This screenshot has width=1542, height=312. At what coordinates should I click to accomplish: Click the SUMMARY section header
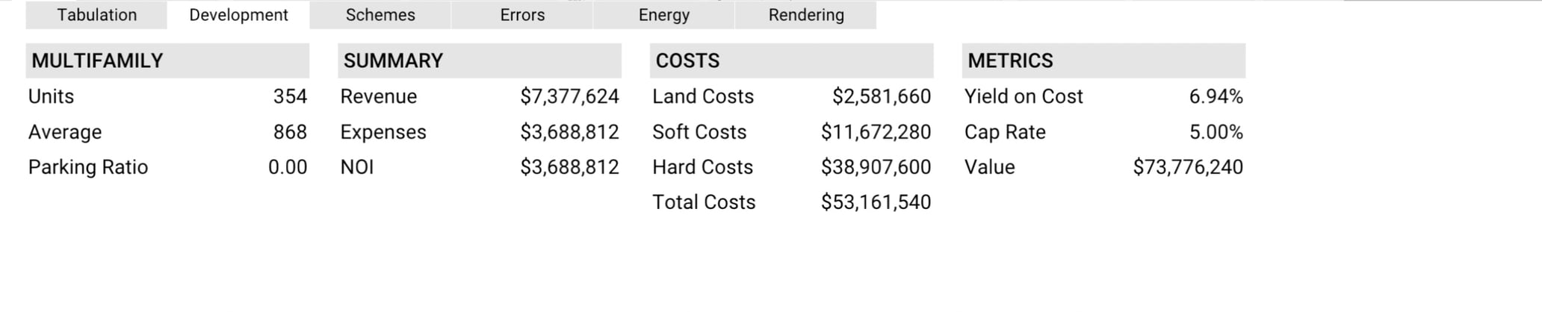click(x=393, y=60)
